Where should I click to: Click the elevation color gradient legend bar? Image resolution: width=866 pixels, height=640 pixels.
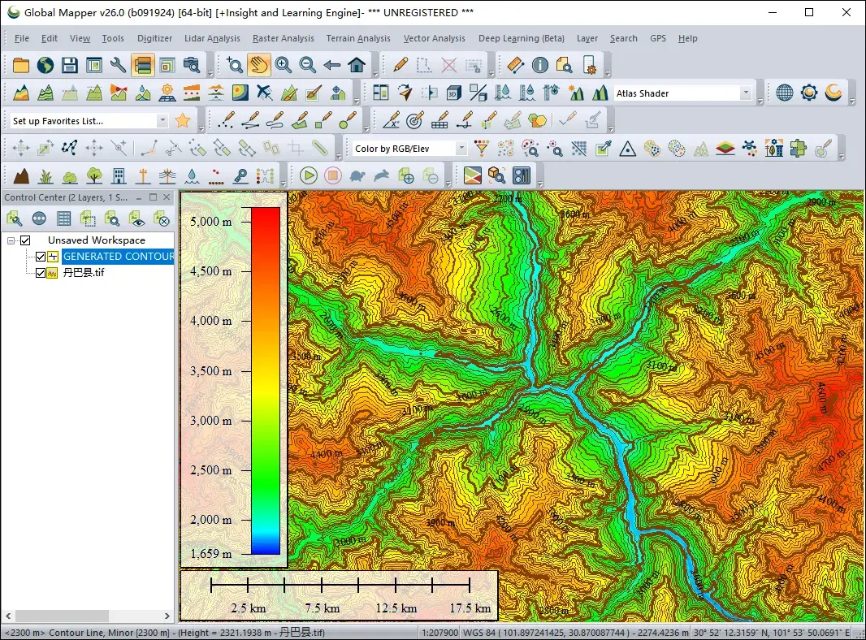[x=266, y=380]
